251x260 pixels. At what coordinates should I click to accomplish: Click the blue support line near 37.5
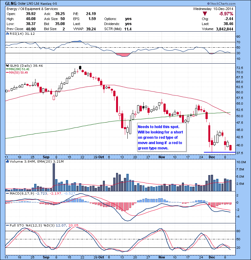220,152
